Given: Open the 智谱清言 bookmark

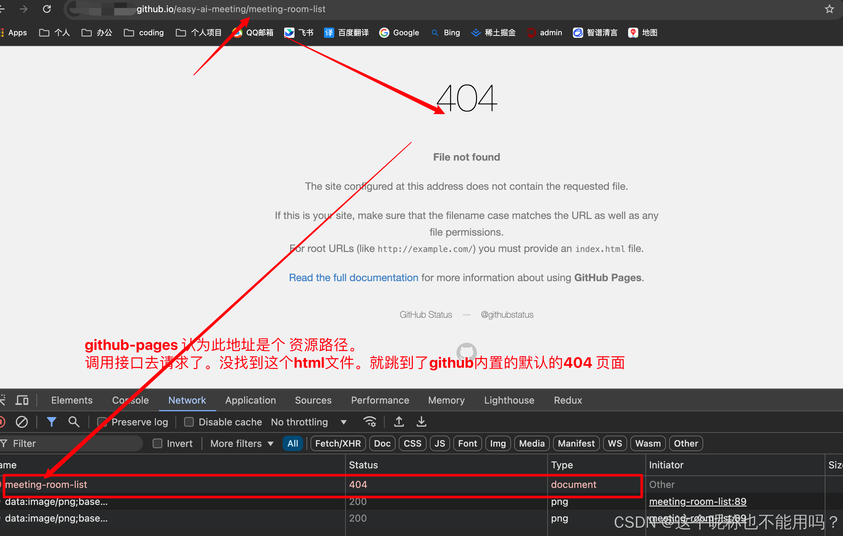Looking at the screenshot, I should 595,32.
